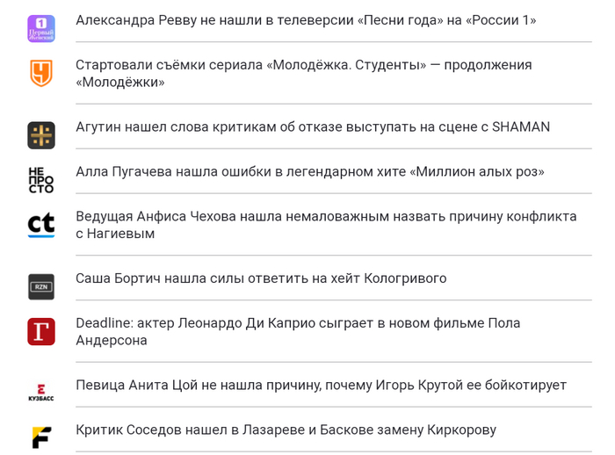615x455 pixels.
Task: Open the «Молодёжка. Студенты» series headline
Action: coord(303,65)
